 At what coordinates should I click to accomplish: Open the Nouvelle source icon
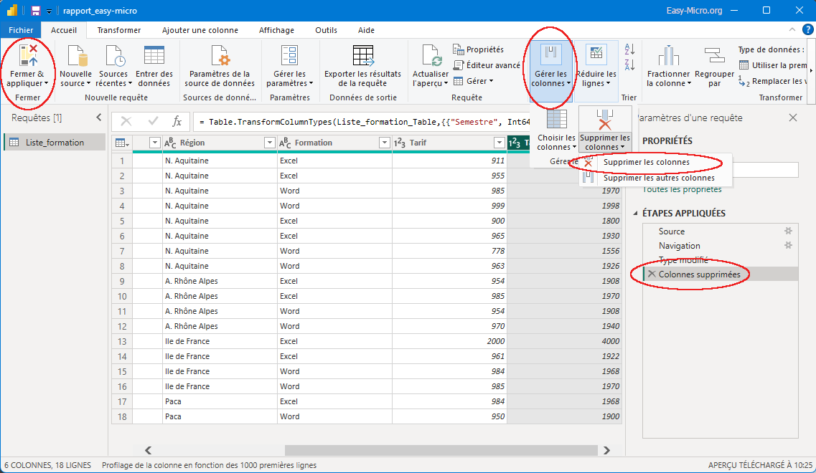pos(75,56)
